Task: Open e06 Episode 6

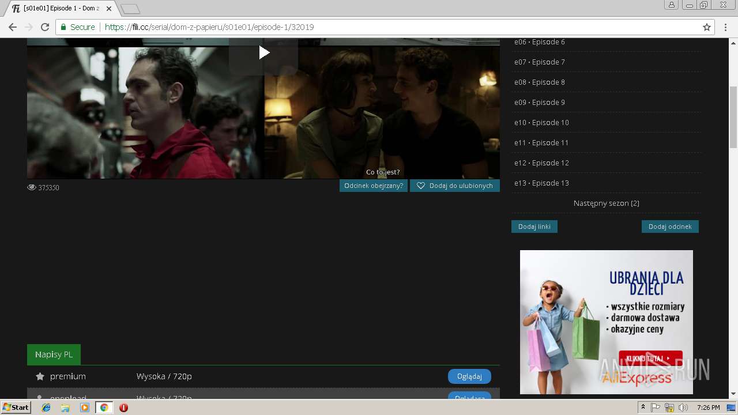Action: [x=540, y=41]
